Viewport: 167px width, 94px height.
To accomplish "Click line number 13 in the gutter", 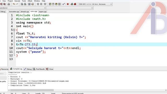I will tap(11, 59).
